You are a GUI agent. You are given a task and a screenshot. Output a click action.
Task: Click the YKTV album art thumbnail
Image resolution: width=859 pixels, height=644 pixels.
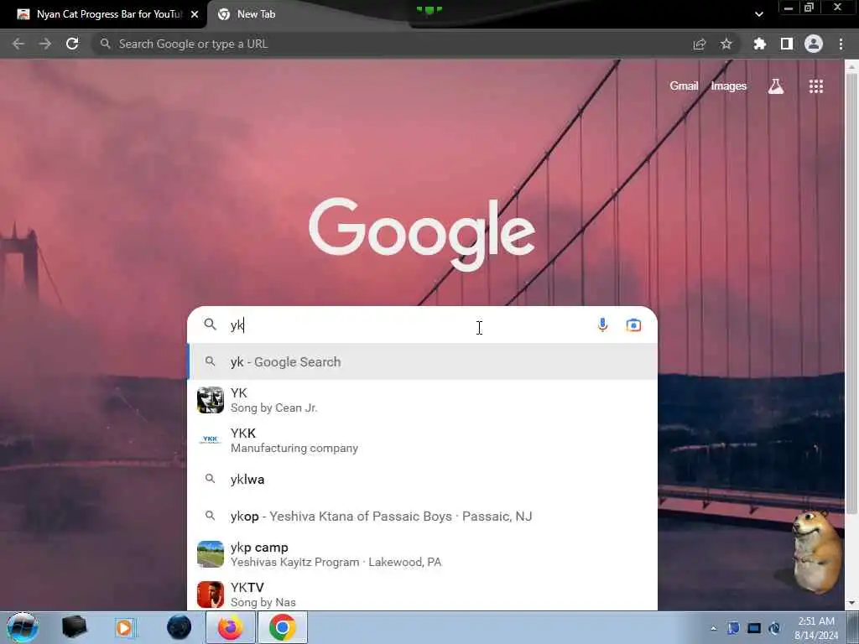(211, 595)
